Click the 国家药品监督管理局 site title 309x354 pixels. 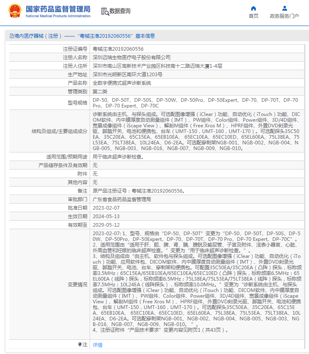(58, 9)
